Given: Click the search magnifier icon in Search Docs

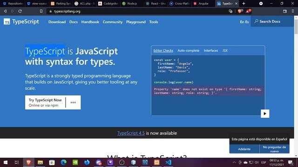Looking at the screenshot, I should click(256, 21).
